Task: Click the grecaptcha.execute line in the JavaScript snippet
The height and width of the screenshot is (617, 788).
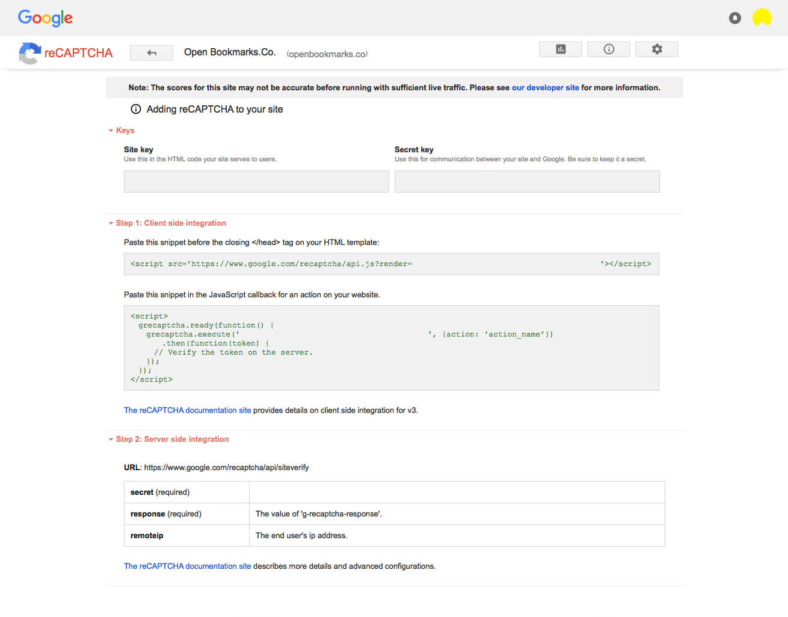Action: pyautogui.click(x=349, y=334)
